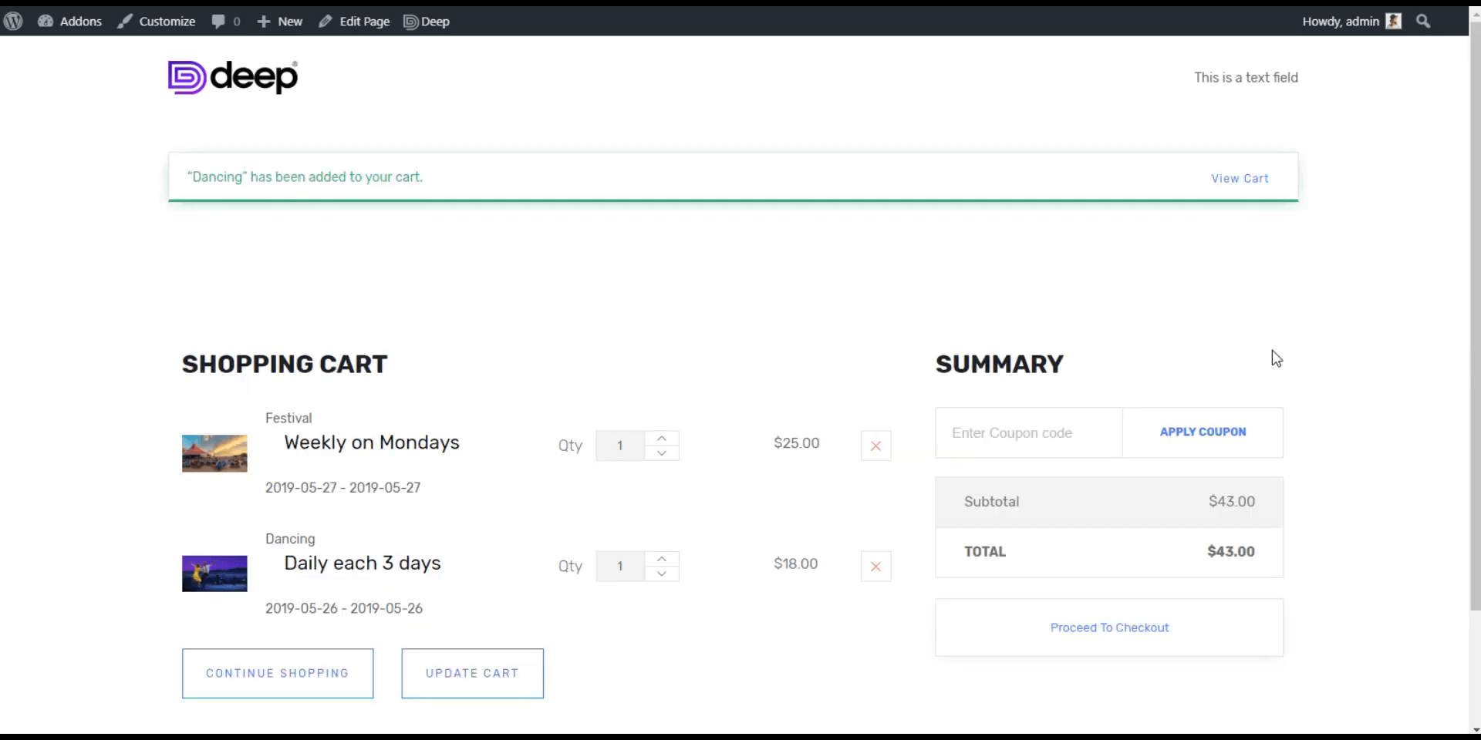This screenshot has height=740, width=1481.
Task: Follow the View Cart link
Action: [1240, 178]
